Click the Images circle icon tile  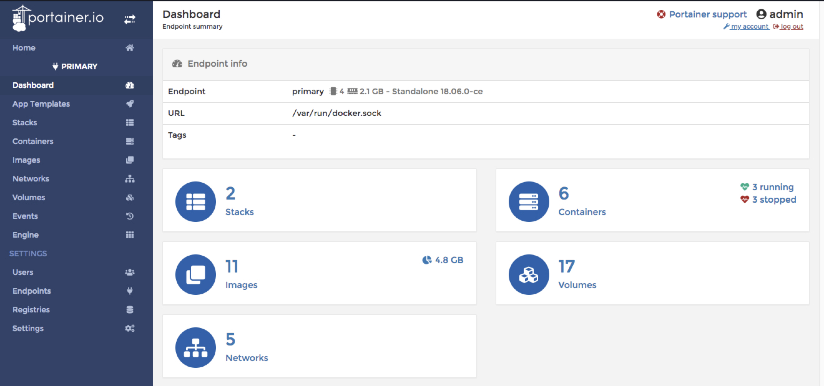tap(195, 274)
